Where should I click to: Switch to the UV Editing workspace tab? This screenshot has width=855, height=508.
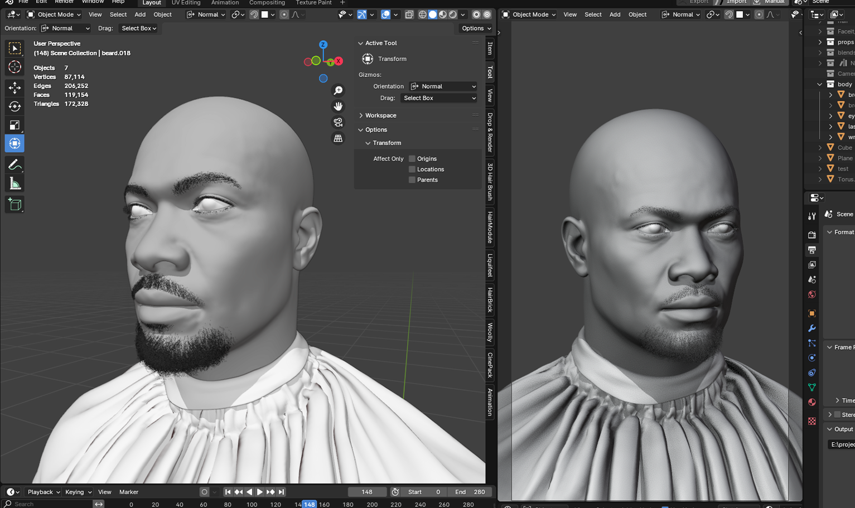click(186, 3)
